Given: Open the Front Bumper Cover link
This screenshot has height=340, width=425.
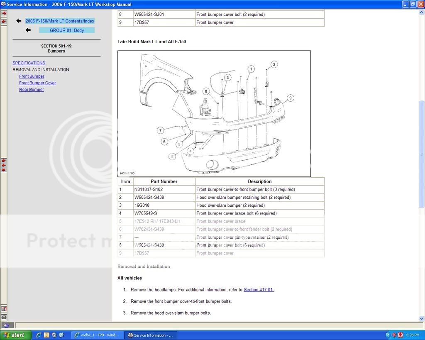Looking at the screenshot, I should tap(37, 83).
